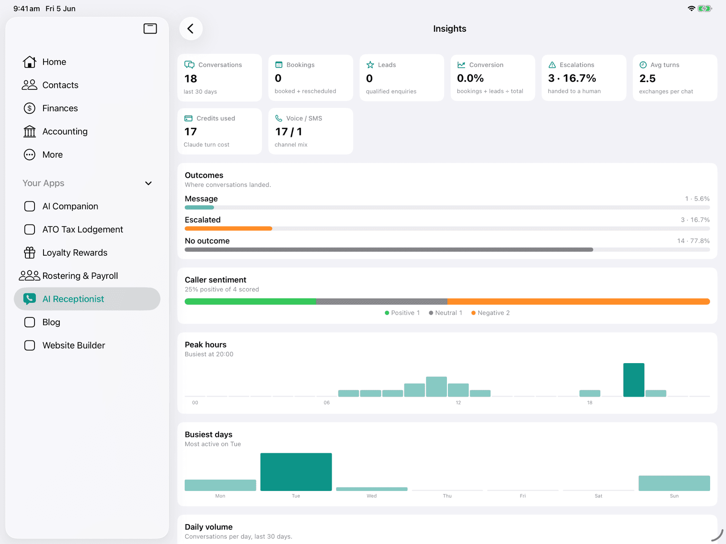Click the back chevron button
Screen dimensions: 726x544
pyautogui.click(x=191, y=29)
